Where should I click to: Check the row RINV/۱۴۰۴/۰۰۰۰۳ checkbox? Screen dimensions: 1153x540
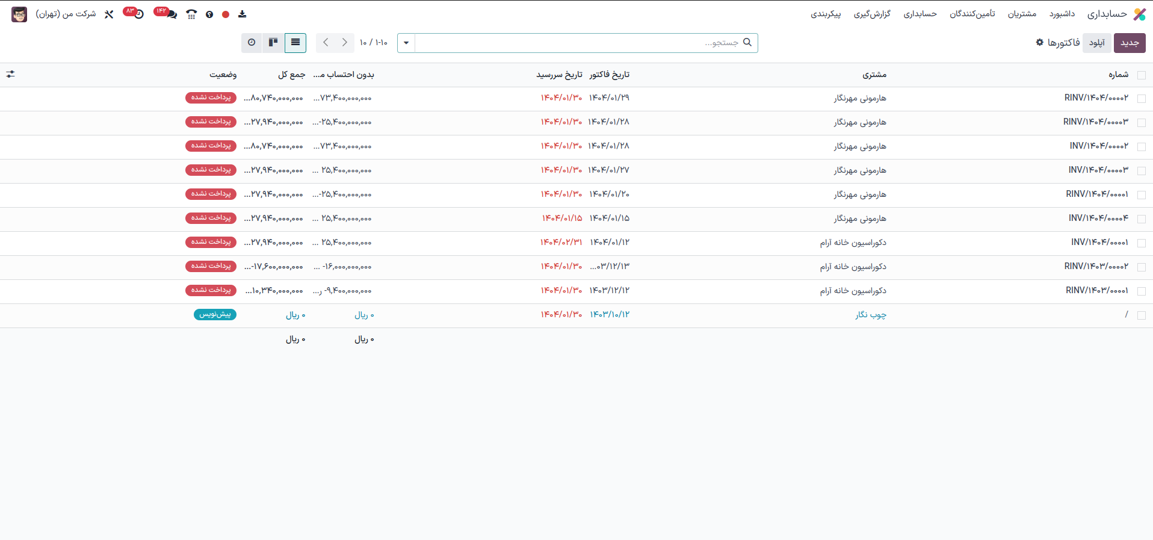[x=1141, y=122]
